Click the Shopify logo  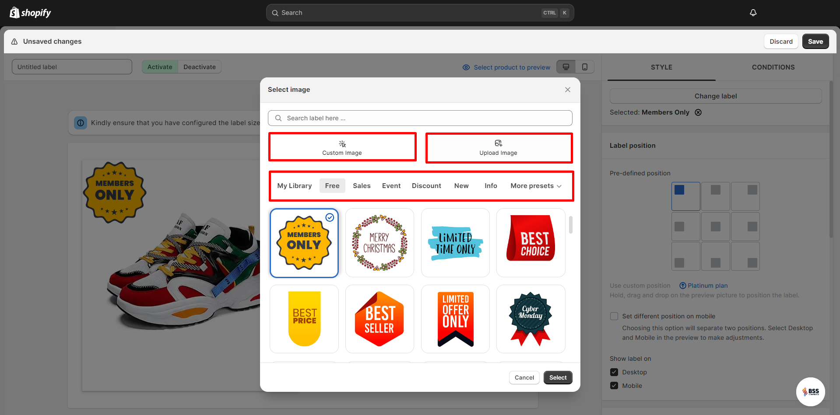30,12
